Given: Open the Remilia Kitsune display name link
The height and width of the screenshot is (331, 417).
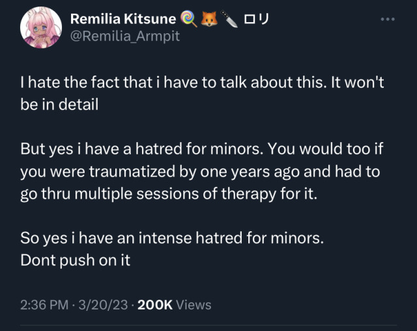Looking at the screenshot, I should point(122,19).
